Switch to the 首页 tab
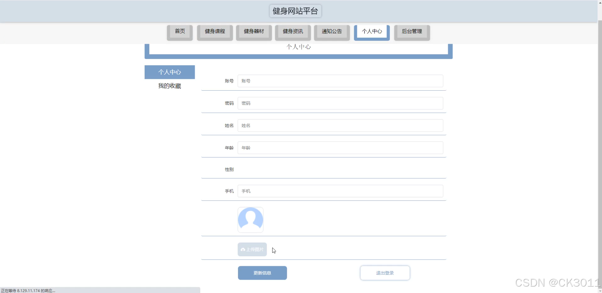Viewport: 602px width, 293px height. pos(179,32)
